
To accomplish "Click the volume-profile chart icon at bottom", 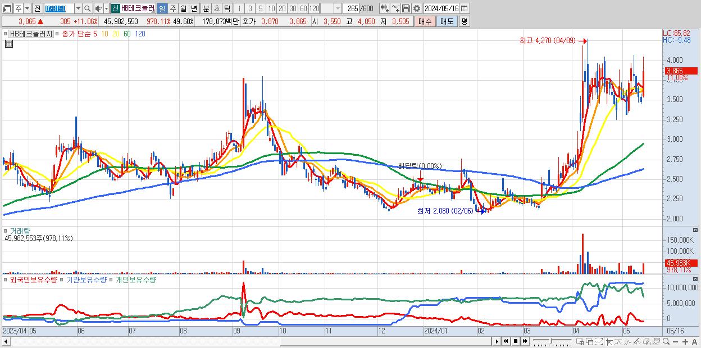I will click(647, 341).
